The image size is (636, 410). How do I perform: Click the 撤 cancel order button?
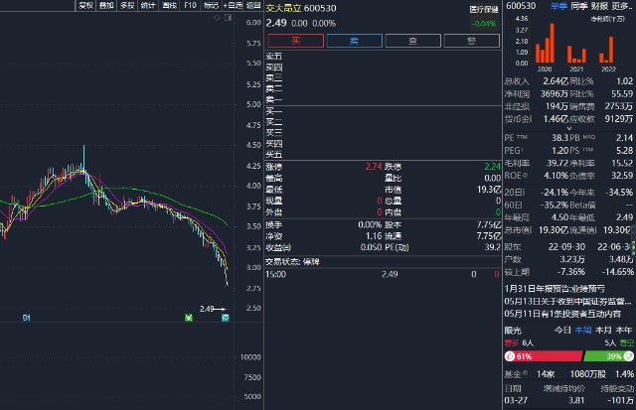(472, 41)
